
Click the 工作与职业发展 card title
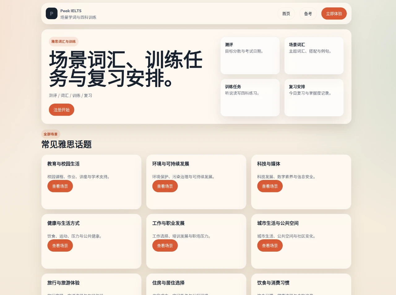point(168,223)
